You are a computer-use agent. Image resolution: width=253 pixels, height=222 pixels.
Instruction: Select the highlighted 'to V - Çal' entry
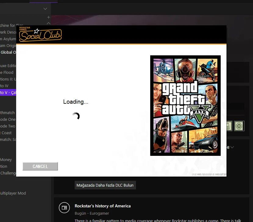[x=8, y=92]
